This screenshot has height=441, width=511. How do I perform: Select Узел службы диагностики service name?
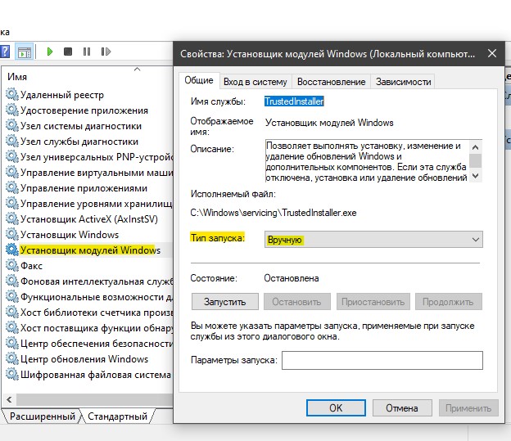79,142
